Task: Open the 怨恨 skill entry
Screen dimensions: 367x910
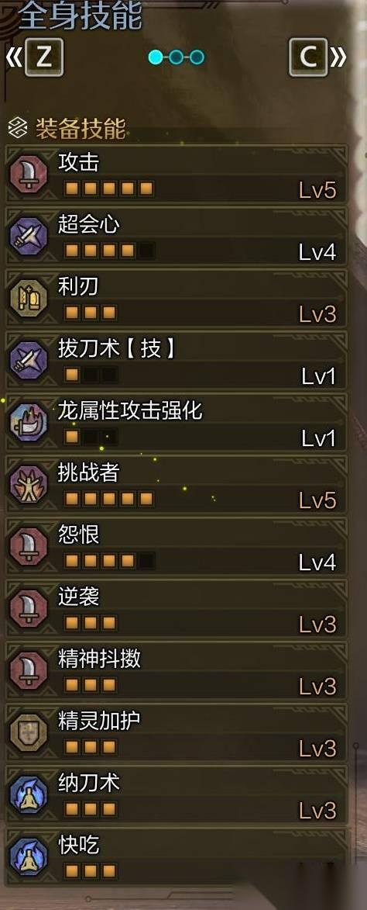Action: [x=177, y=547]
